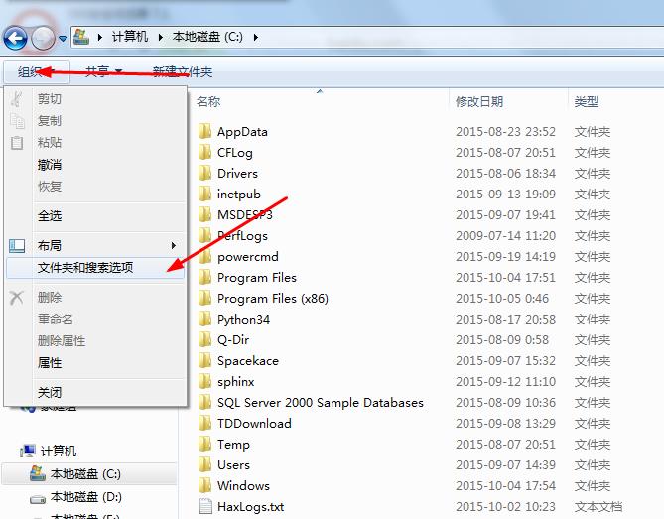
Task: Click the Back navigation arrow button
Action: tap(15, 38)
